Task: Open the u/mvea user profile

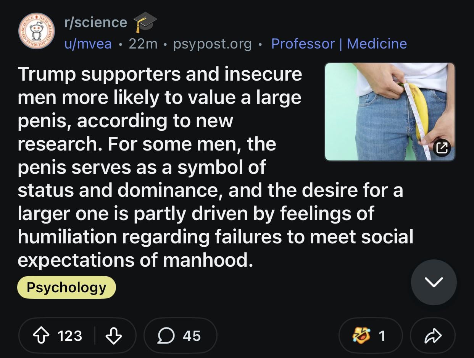Action: (88, 44)
